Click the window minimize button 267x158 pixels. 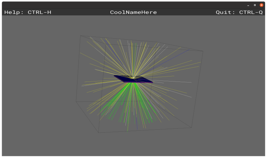(248, 5)
